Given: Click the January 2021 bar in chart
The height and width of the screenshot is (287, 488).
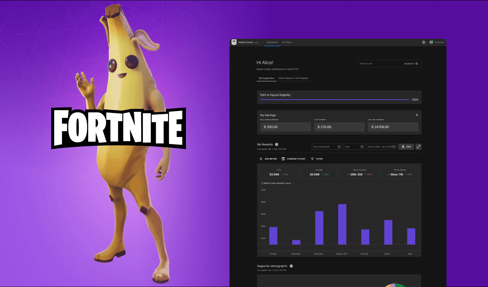Looking at the screenshot, I should (x=342, y=225).
